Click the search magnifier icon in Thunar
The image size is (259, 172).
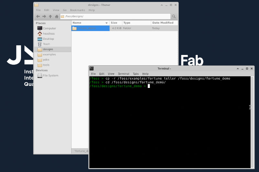click(x=174, y=16)
